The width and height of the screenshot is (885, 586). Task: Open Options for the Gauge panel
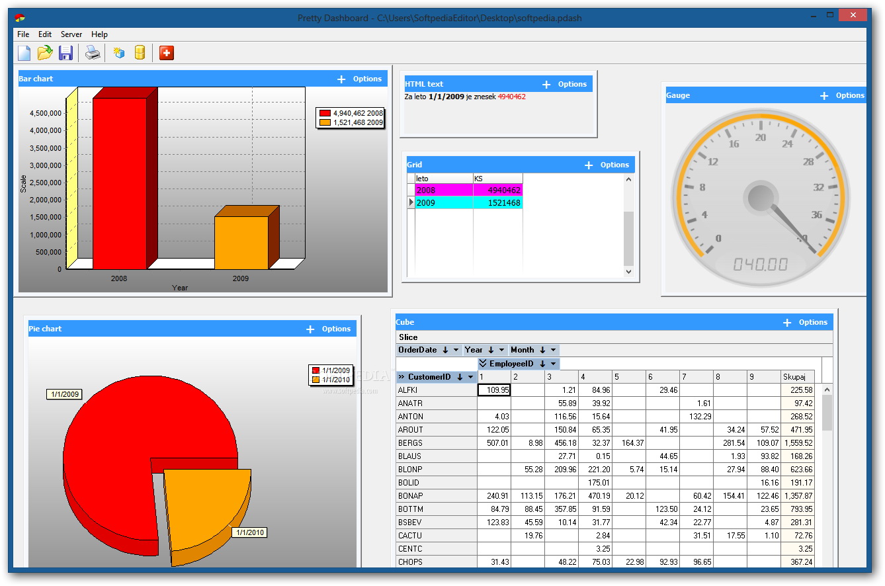pos(850,95)
